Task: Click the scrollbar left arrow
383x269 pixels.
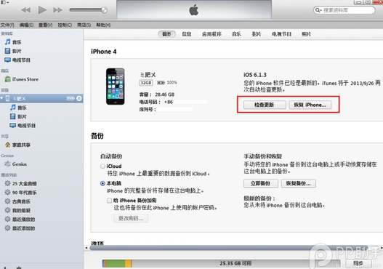Action: tap(86, 248)
